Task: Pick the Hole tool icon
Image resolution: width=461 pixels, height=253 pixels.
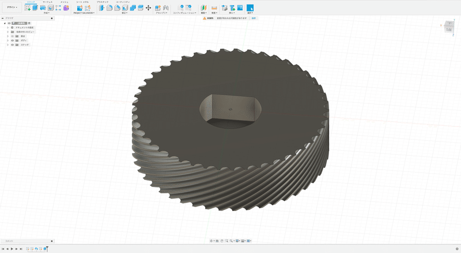Action: [51, 8]
